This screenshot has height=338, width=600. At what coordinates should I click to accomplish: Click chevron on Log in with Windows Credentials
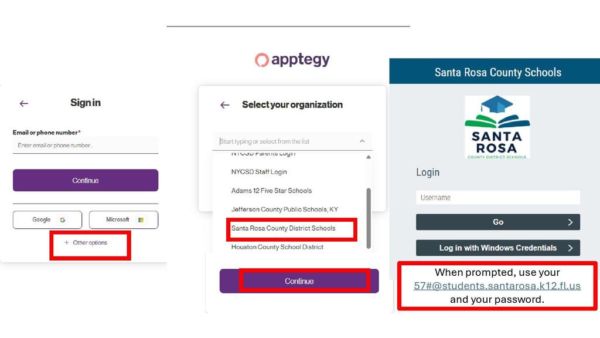pos(570,248)
